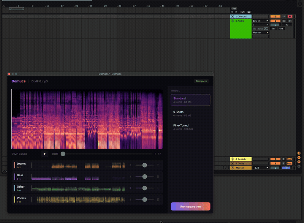Solo the 2 Audio track
304x223 pixels.
pyautogui.click(x=284, y=21)
